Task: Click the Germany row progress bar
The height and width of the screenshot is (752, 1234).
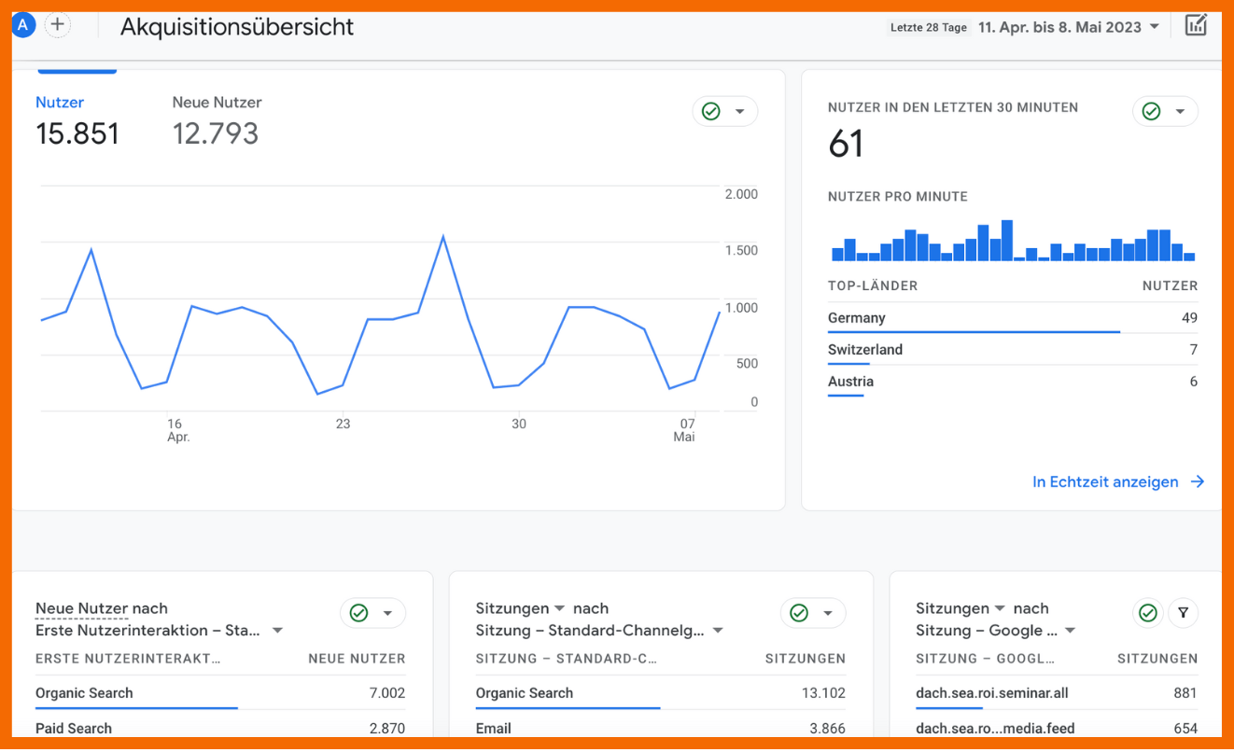Action: pos(974,331)
